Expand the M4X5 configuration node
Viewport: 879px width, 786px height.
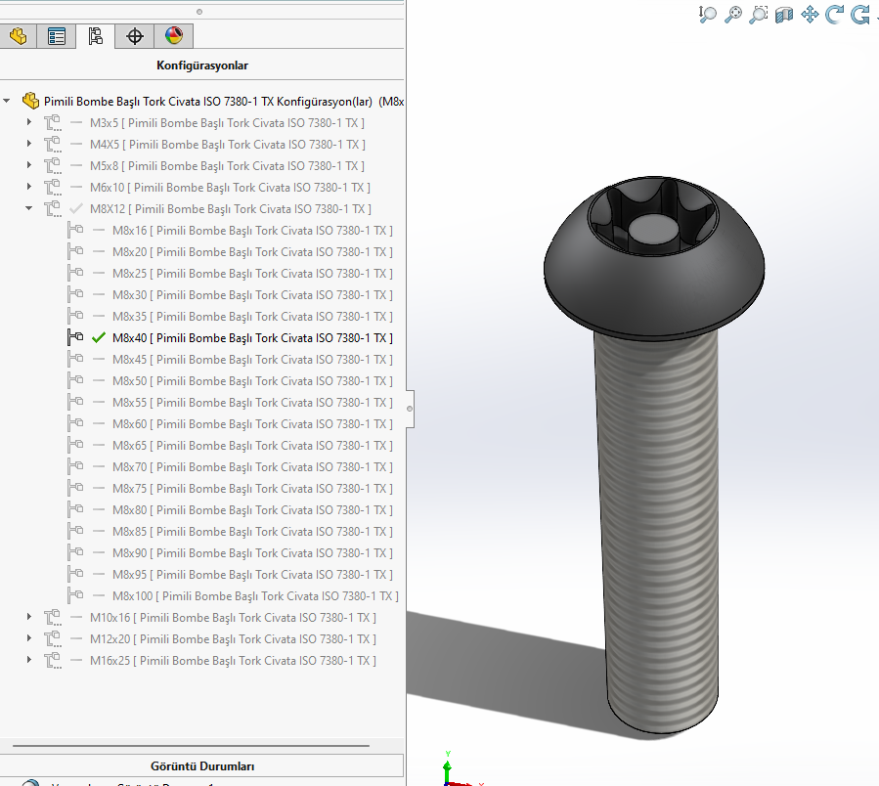(29, 144)
